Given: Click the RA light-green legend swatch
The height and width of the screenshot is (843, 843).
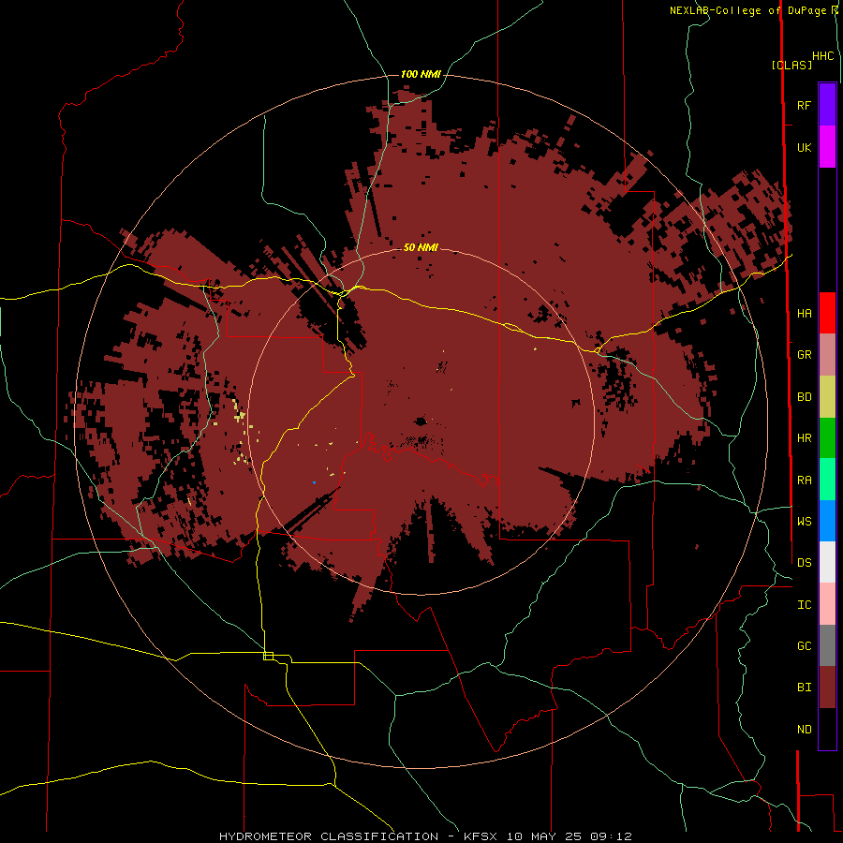Looking at the screenshot, I should coord(827,480).
